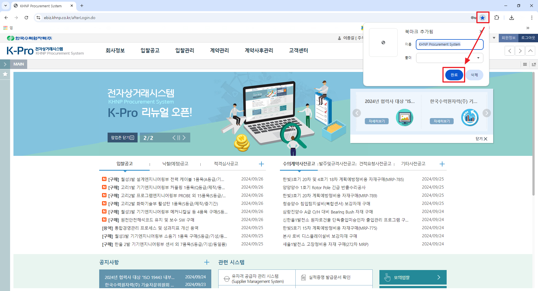Open more bid notices plus icon
Image resolution: width=538 pixels, height=291 pixels.
click(261, 164)
